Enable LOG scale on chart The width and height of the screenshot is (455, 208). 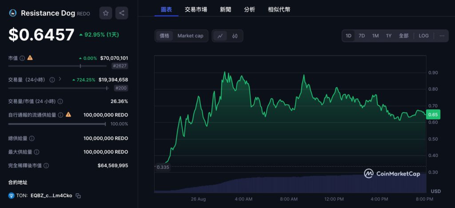point(423,36)
